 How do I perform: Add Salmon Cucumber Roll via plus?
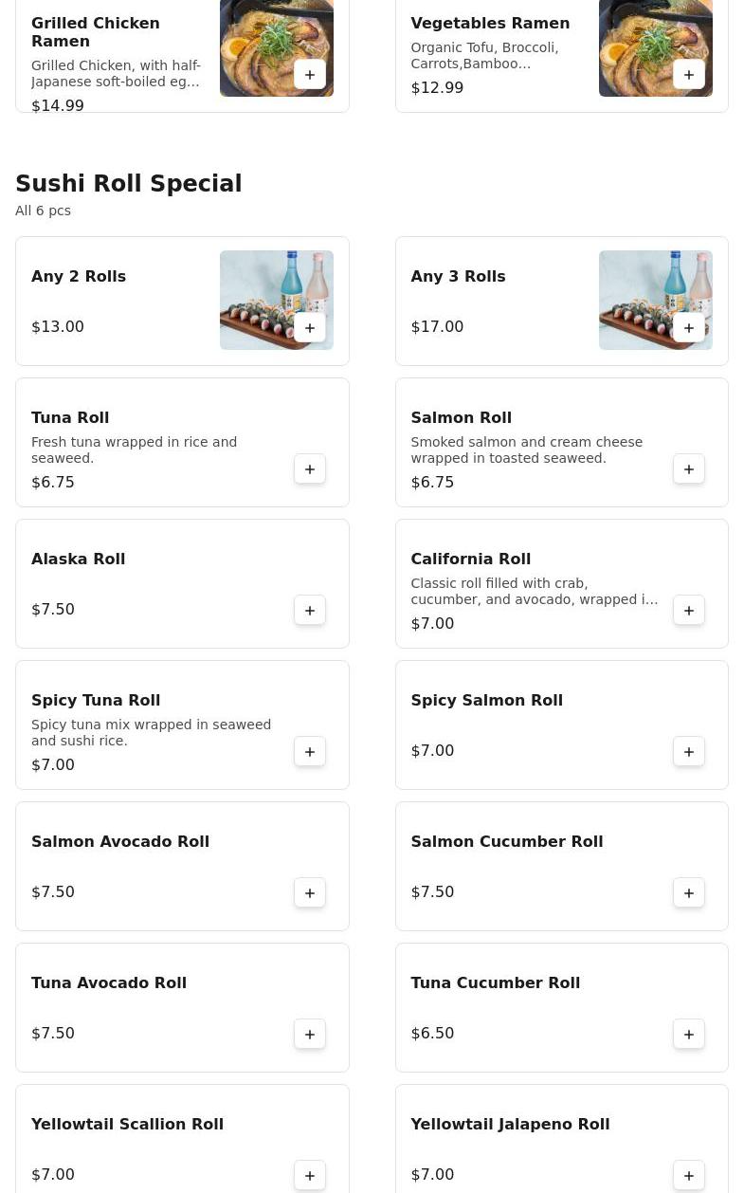pos(689,892)
